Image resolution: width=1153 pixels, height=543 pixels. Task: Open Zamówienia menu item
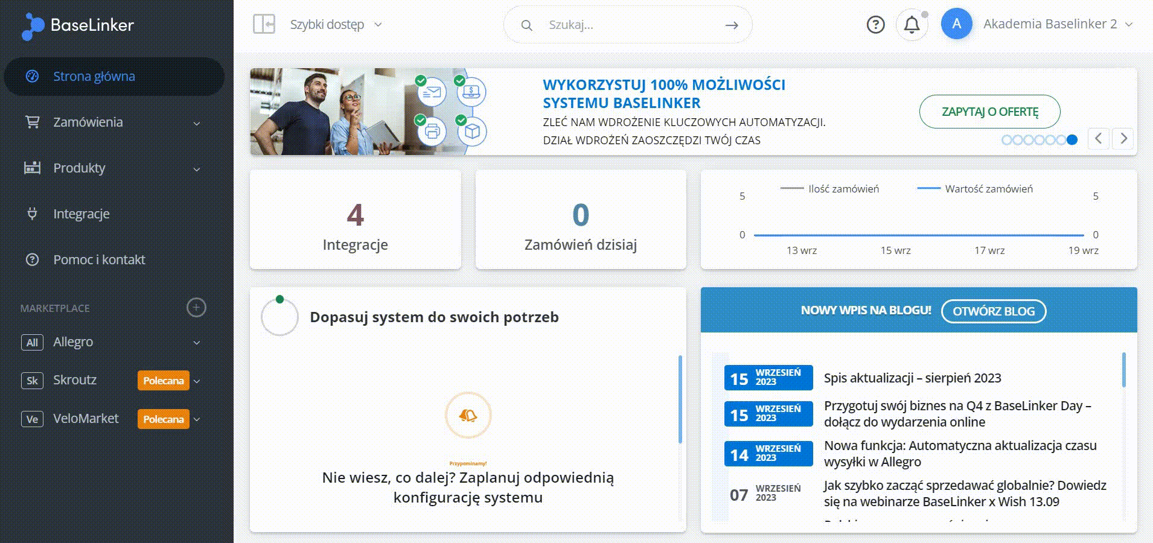[x=88, y=122]
